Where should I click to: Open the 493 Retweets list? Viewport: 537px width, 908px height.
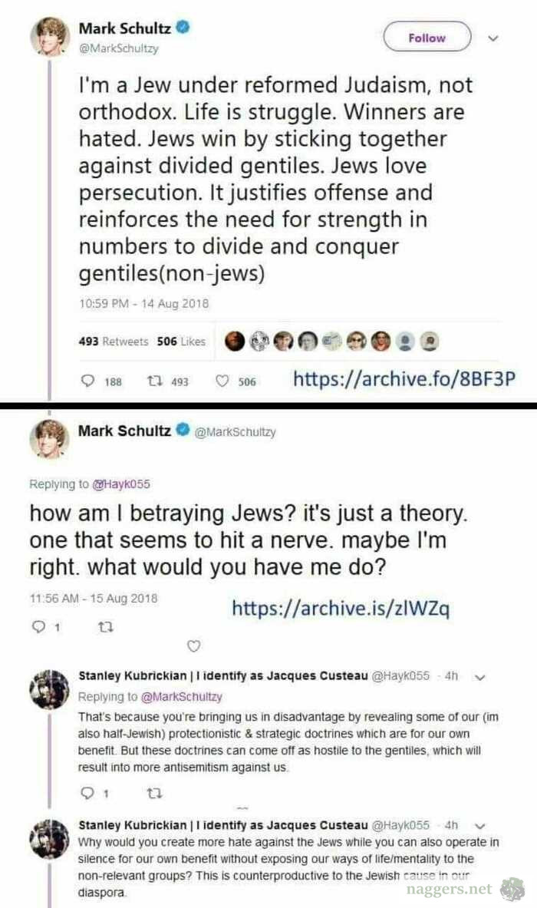[114, 342]
